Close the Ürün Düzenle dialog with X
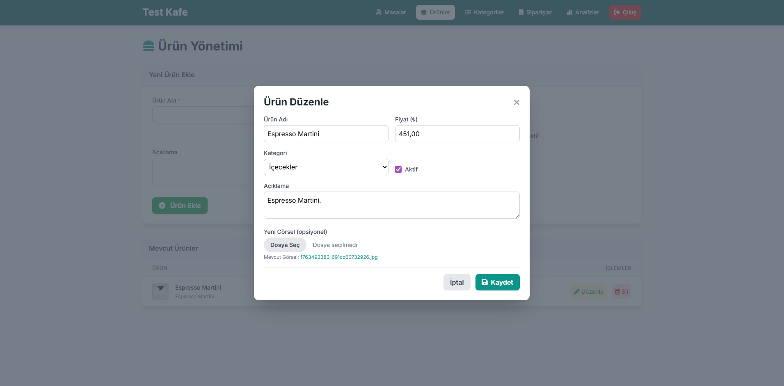 tap(517, 103)
